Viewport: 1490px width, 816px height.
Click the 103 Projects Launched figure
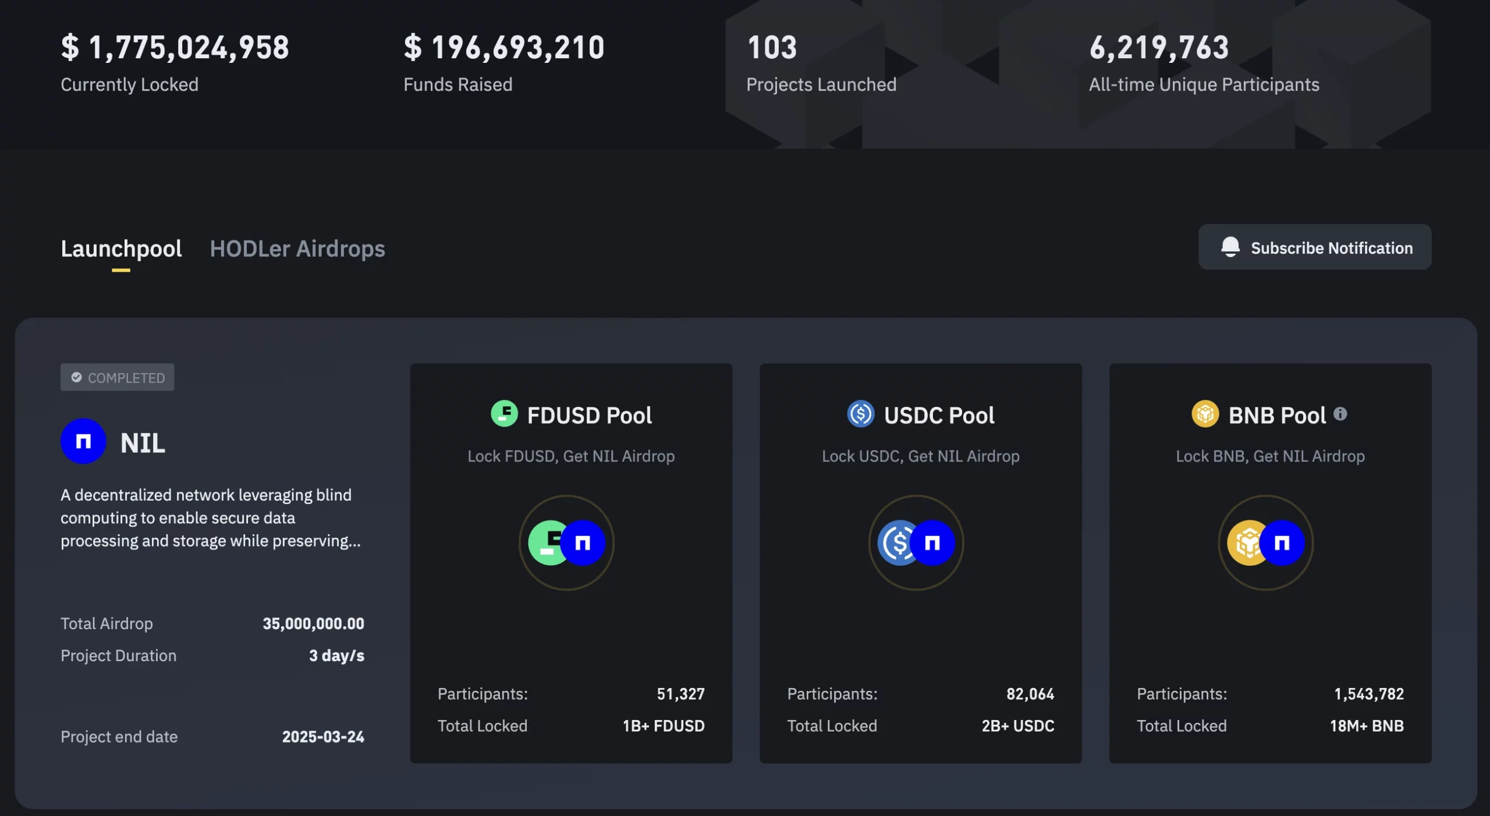(772, 47)
